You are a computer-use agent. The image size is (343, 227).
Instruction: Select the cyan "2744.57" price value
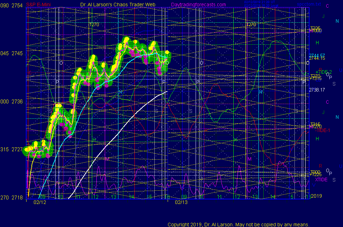point(317,56)
